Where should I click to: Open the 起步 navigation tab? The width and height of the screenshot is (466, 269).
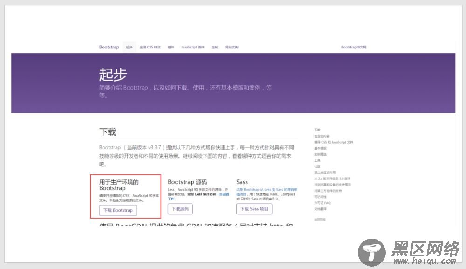point(129,47)
